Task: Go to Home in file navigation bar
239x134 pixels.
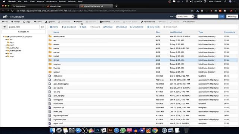Action: point(54,27)
